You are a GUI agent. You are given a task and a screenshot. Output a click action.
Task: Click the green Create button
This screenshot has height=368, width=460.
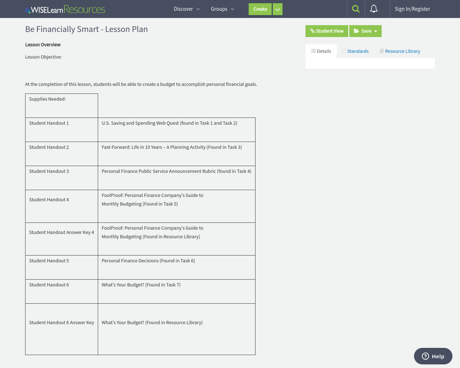tap(260, 9)
